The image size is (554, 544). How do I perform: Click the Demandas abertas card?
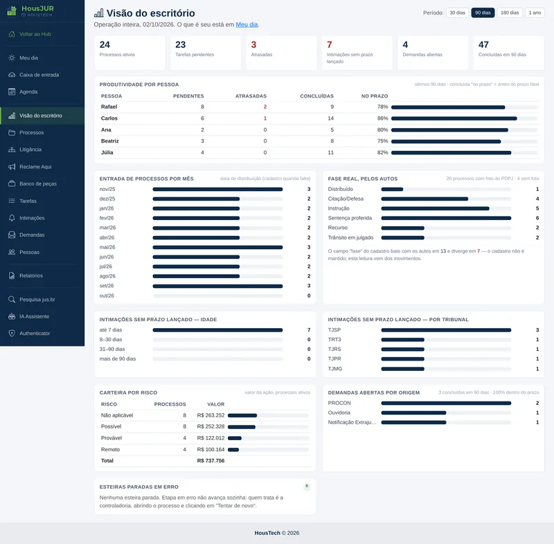coord(433,53)
